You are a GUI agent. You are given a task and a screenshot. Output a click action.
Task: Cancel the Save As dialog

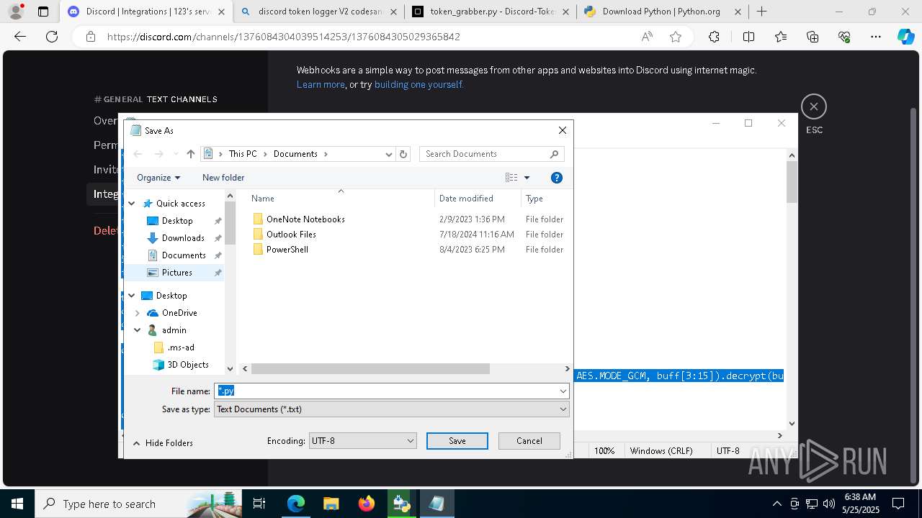point(529,441)
